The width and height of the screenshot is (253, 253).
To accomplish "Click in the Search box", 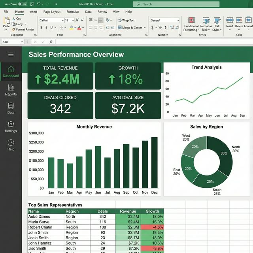I will tap(176, 4).
